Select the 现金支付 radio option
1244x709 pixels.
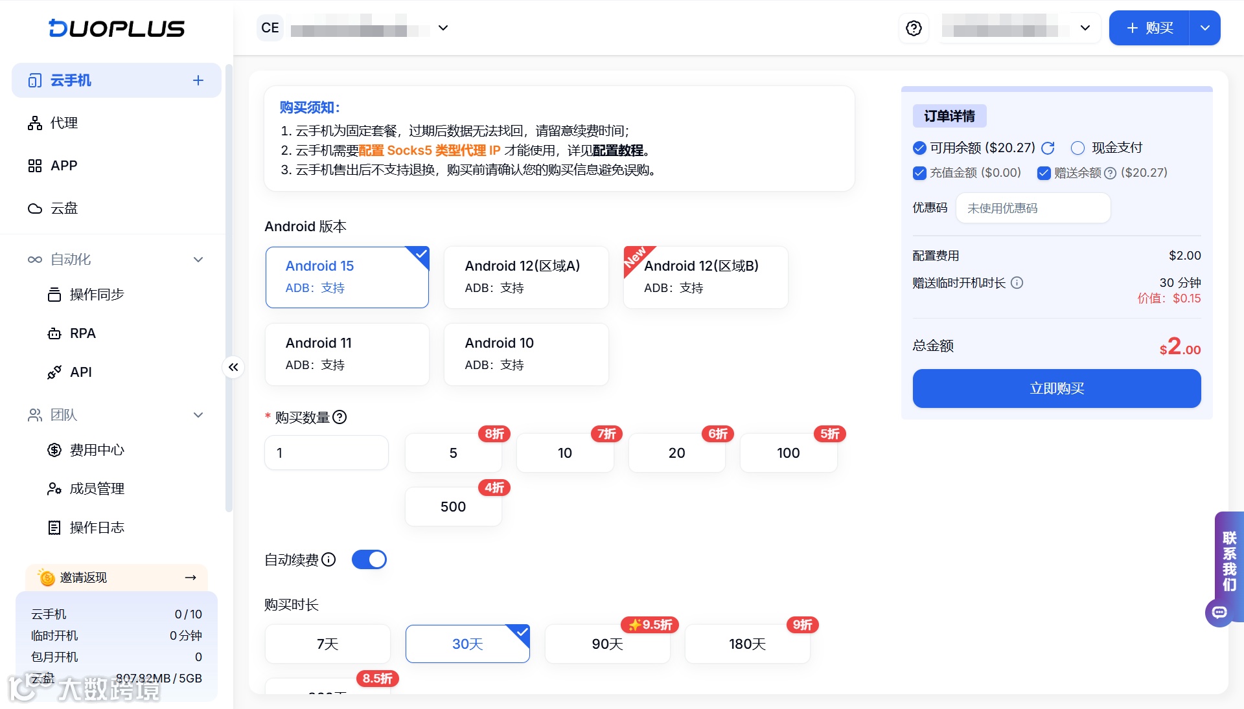1077,148
